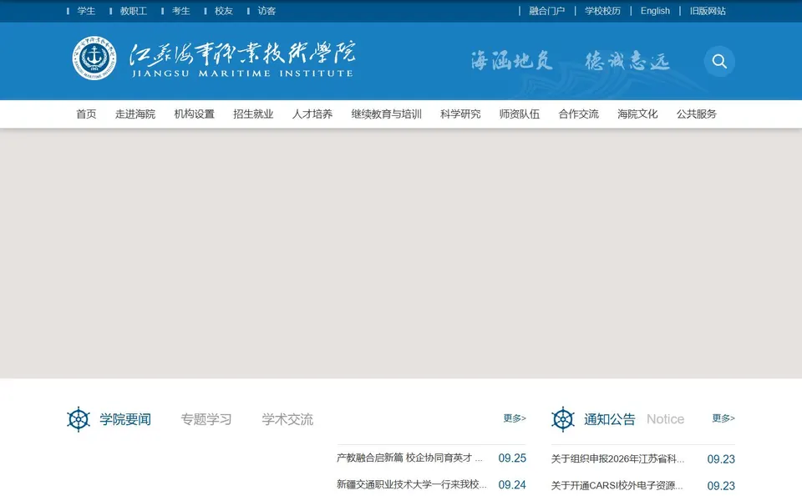Click the 江苏海事职业技术学院 calligraphy title
Image resolution: width=802 pixels, height=501 pixels.
(x=242, y=53)
